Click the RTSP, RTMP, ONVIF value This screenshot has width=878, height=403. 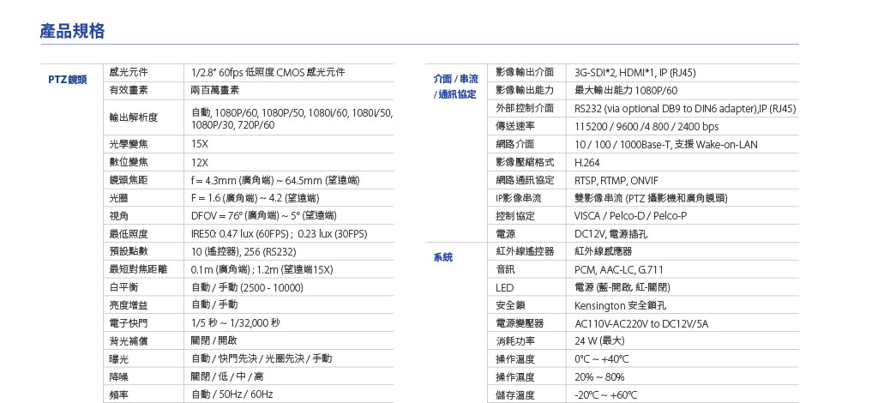[x=616, y=180]
